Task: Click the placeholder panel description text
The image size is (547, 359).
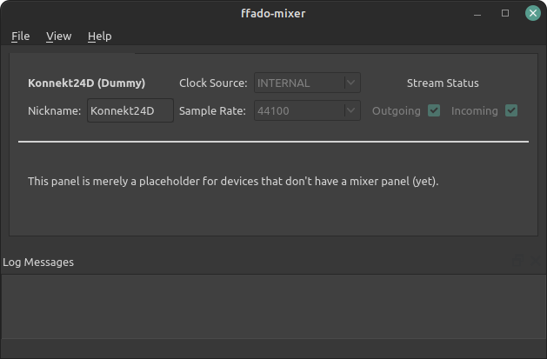Action: coord(233,182)
